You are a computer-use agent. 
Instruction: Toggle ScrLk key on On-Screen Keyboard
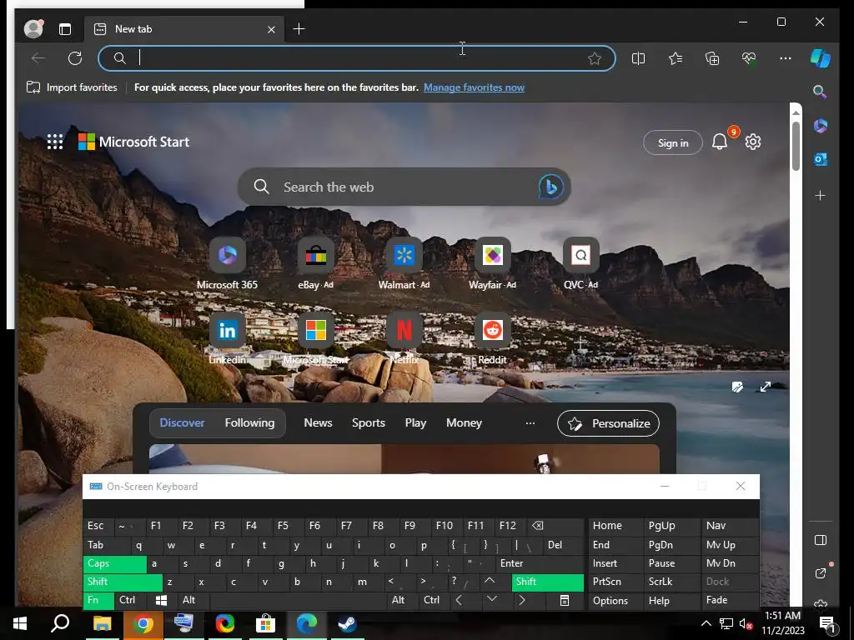(671, 582)
